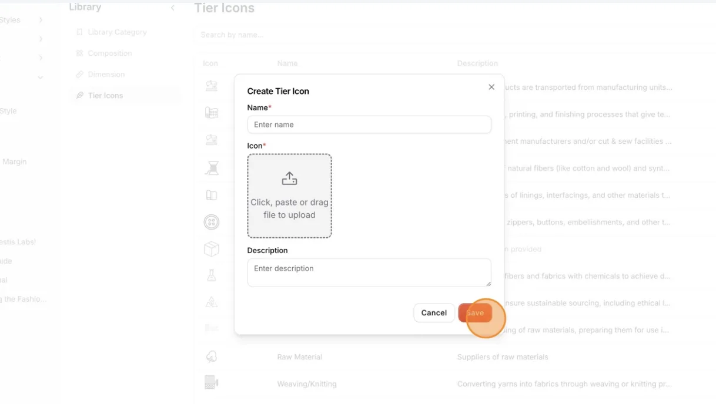Save the new tier icon
Screen dimensions: 716x404
(x=475, y=313)
